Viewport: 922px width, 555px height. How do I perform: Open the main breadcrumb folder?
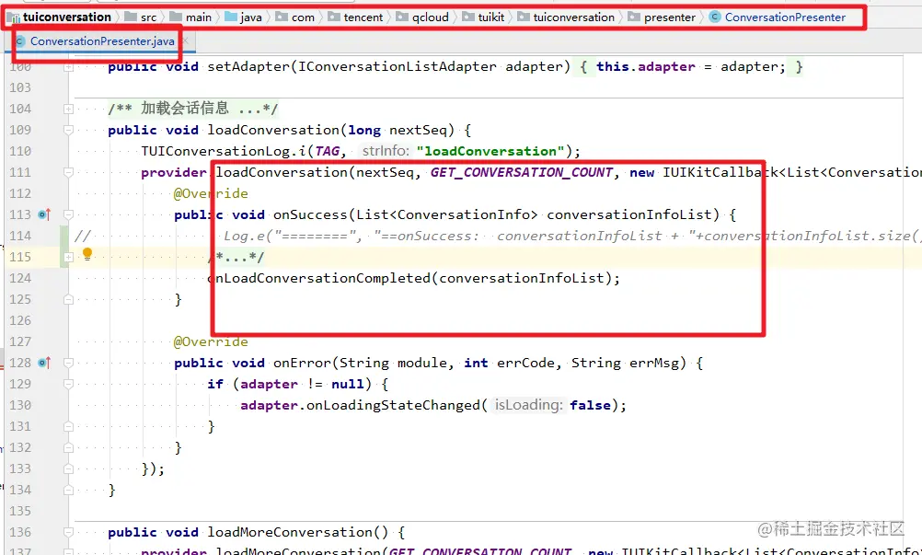pyautogui.click(x=190, y=17)
